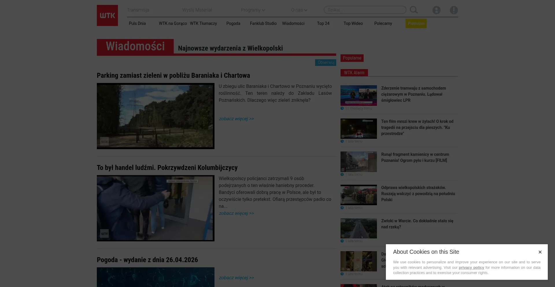Image resolution: width=555 pixels, height=287 pixels.
Task: Close the cookies notice
Action: tap(540, 252)
